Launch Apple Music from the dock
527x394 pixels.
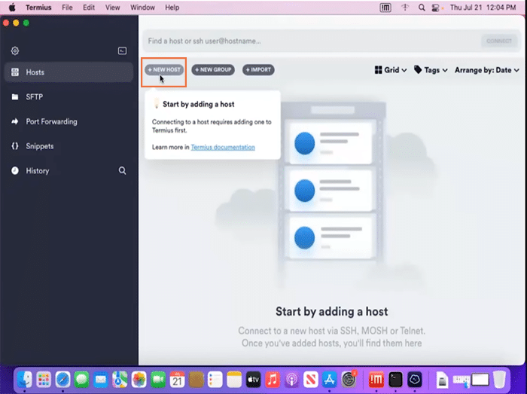click(x=273, y=379)
